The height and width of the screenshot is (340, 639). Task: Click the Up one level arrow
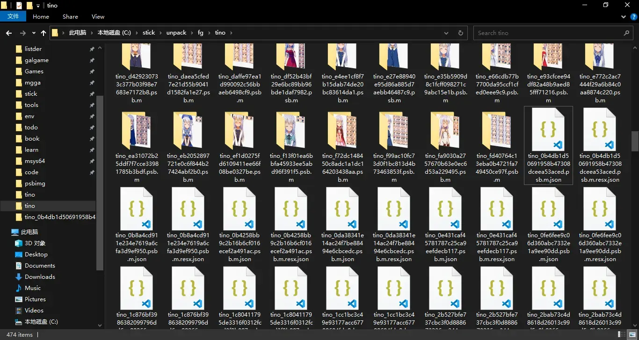[44, 33]
